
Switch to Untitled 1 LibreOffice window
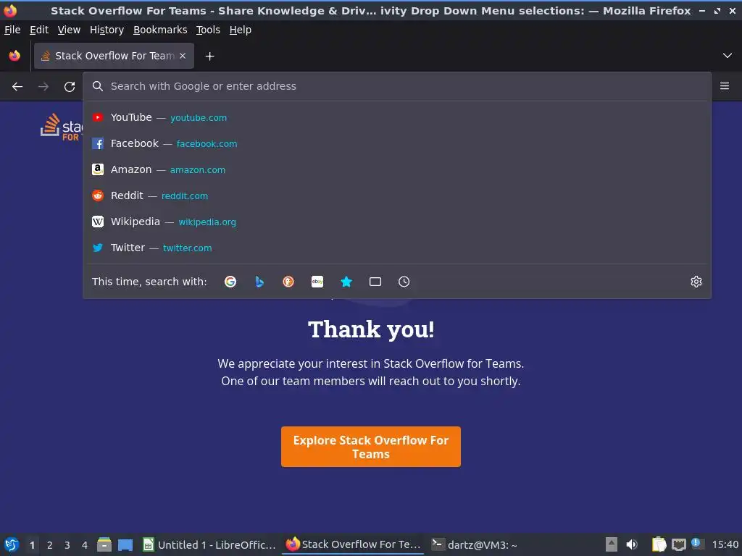point(209,544)
